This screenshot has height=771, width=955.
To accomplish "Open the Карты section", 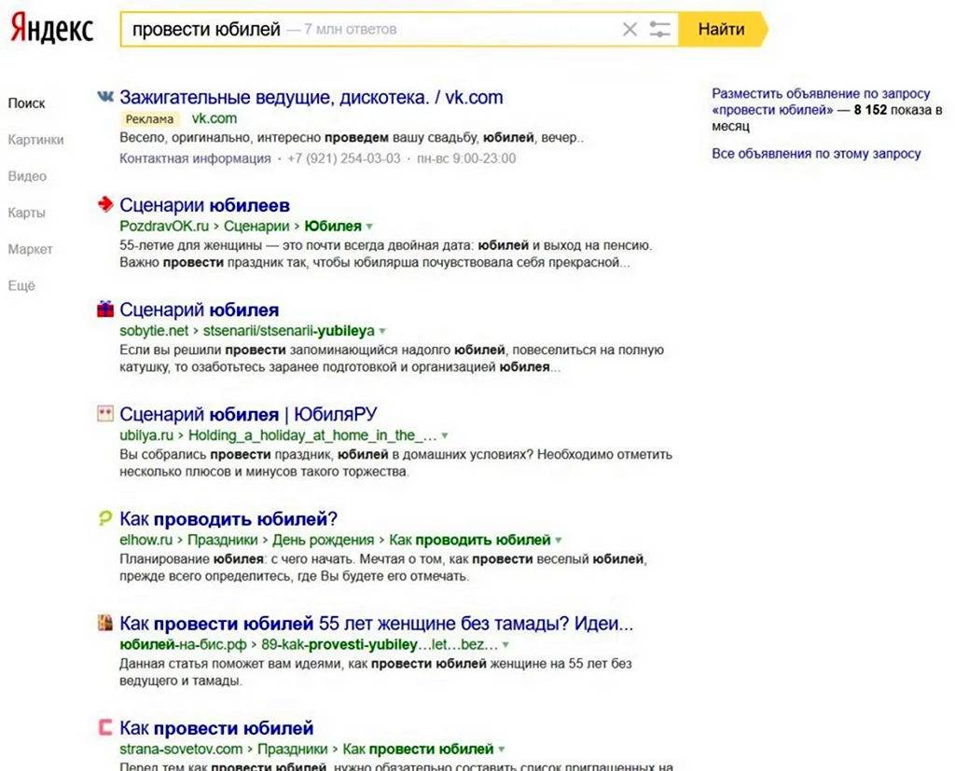I will pyautogui.click(x=27, y=213).
